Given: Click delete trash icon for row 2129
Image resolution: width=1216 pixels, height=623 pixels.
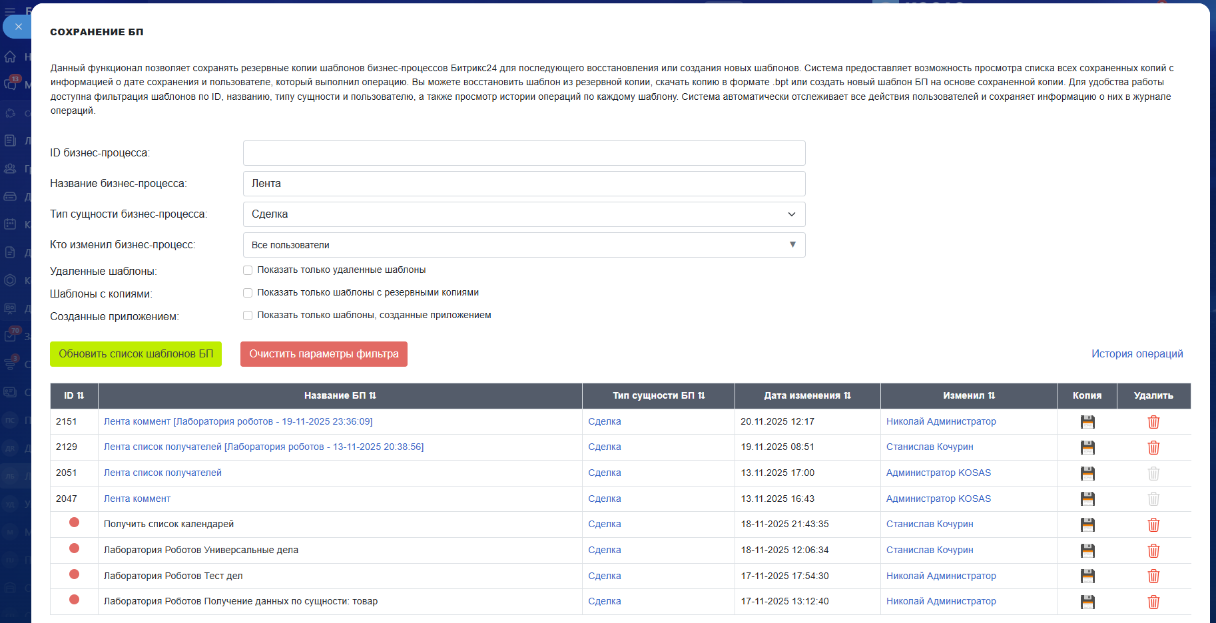Looking at the screenshot, I should click(x=1153, y=447).
